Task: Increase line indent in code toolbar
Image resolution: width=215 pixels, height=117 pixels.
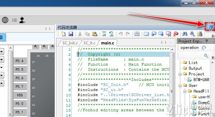Action: click(x=104, y=34)
